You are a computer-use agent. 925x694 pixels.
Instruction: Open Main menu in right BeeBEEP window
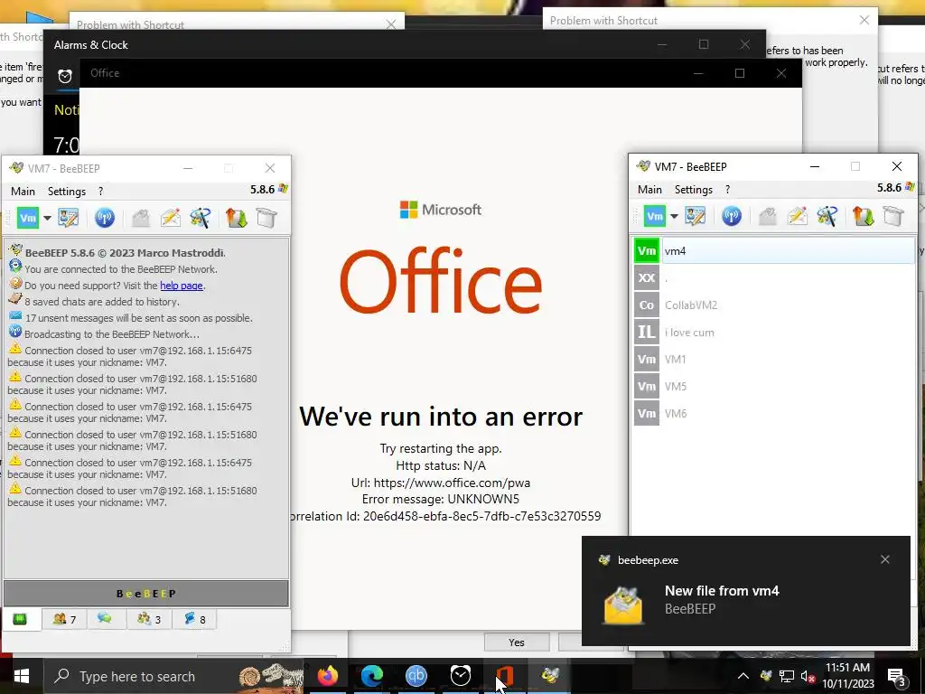point(649,190)
